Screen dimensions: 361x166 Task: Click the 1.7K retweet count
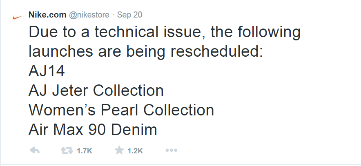coord(85,151)
